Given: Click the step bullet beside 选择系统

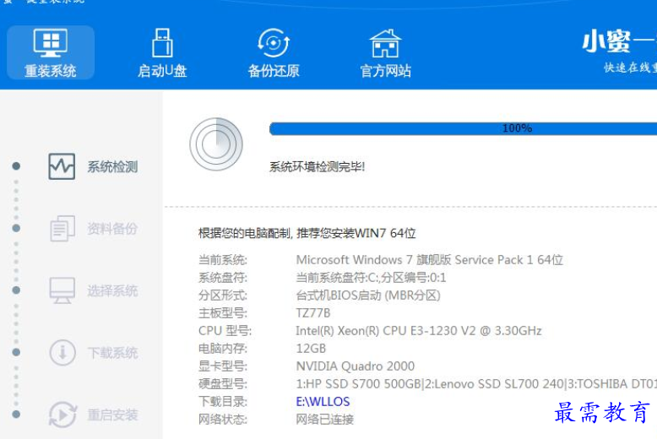Looking at the screenshot, I should 16,290.
